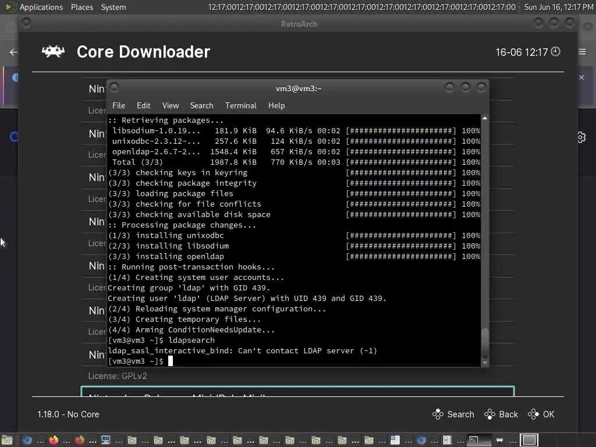The height and width of the screenshot is (447, 596).
Task: Click the 'openldap-2.6.7-2...' download line
Action: (x=296, y=152)
